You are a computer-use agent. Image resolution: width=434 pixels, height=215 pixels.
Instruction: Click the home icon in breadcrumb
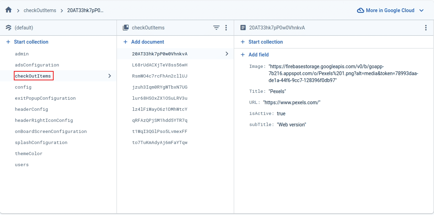pos(9,10)
